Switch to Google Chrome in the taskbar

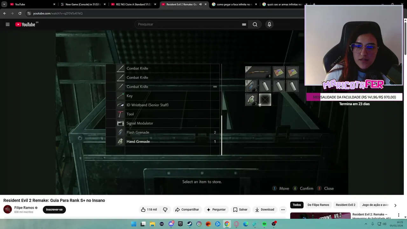[x=227, y=224]
